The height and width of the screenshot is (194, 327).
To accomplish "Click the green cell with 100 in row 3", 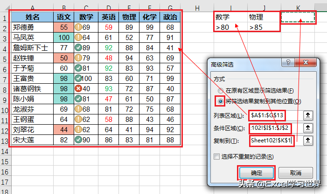I will (63, 37).
